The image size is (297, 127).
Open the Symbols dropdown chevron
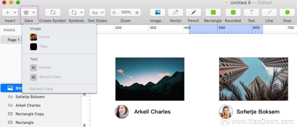pos(81,13)
